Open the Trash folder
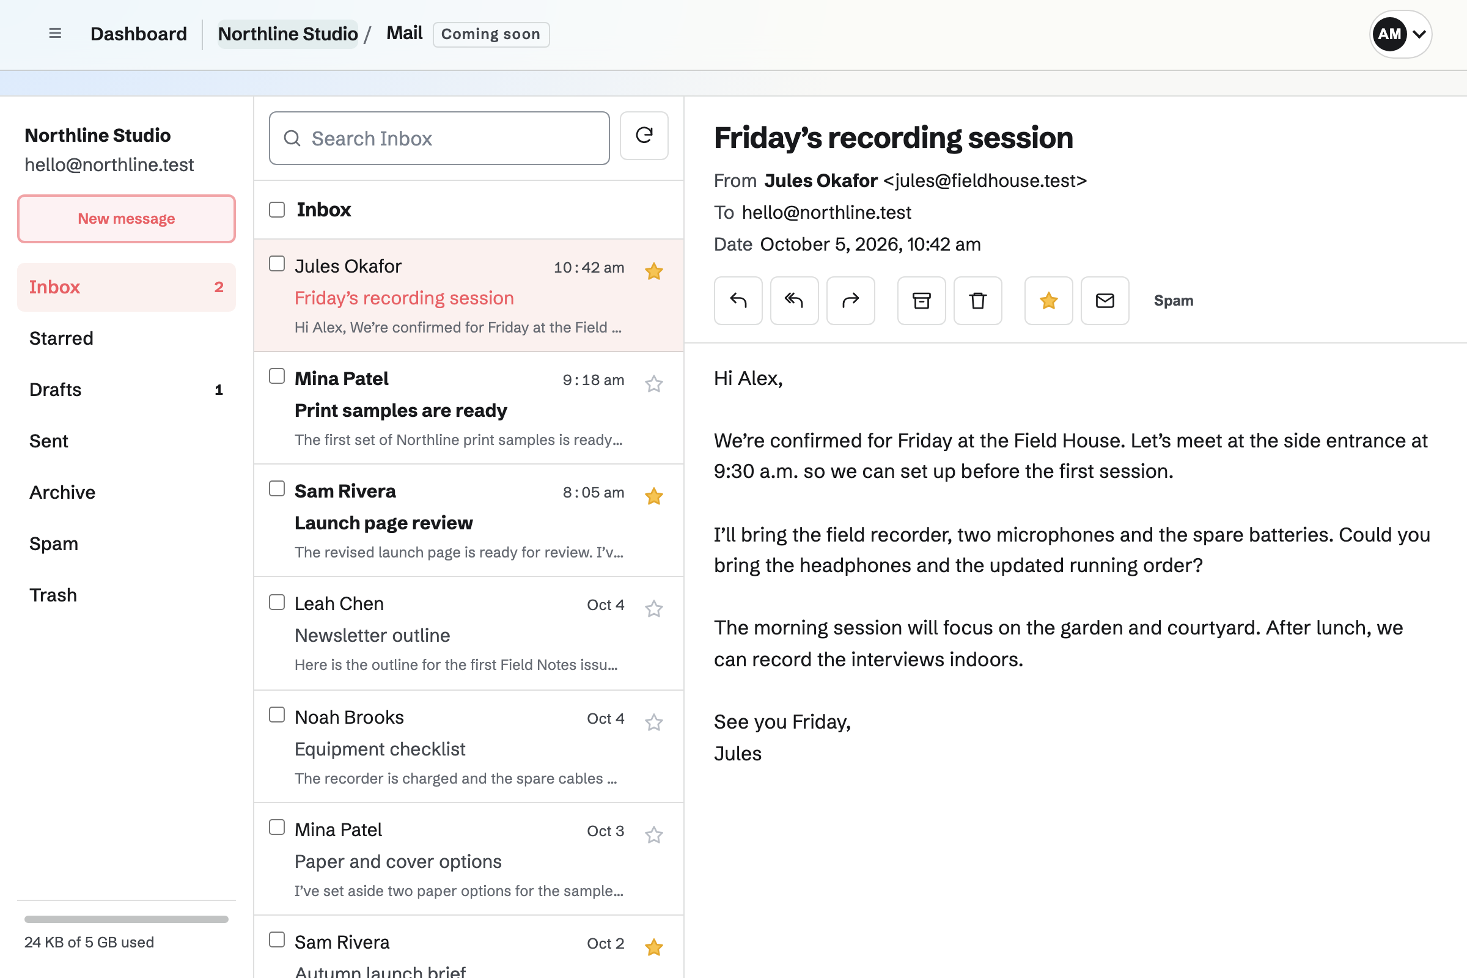1467x978 pixels. point(126,595)
